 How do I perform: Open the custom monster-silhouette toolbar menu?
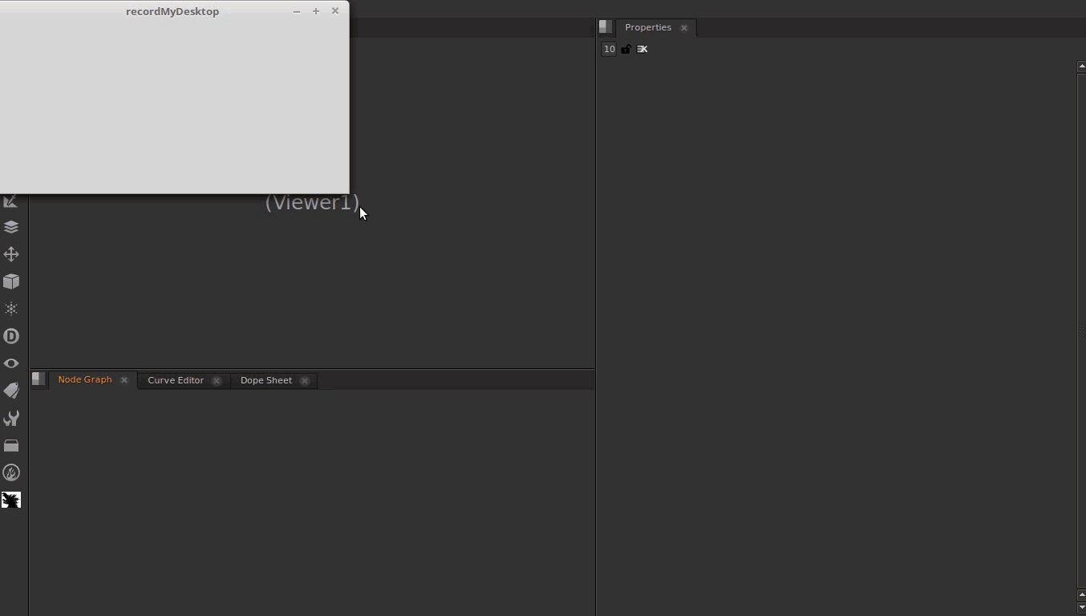click(11, 500)
